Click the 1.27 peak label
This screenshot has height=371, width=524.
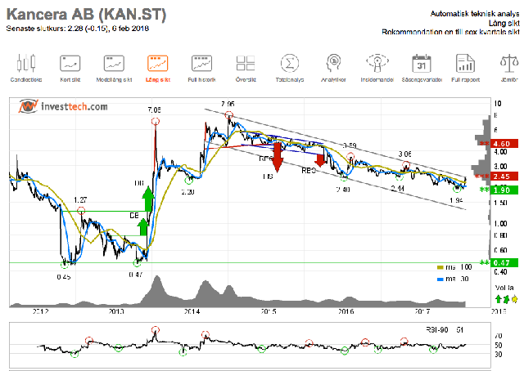tap(80, 200)
